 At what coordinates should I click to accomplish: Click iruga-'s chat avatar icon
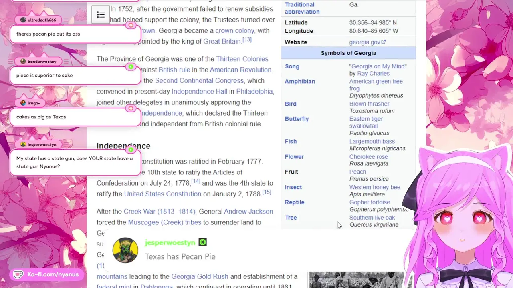[x=23, y=103]
